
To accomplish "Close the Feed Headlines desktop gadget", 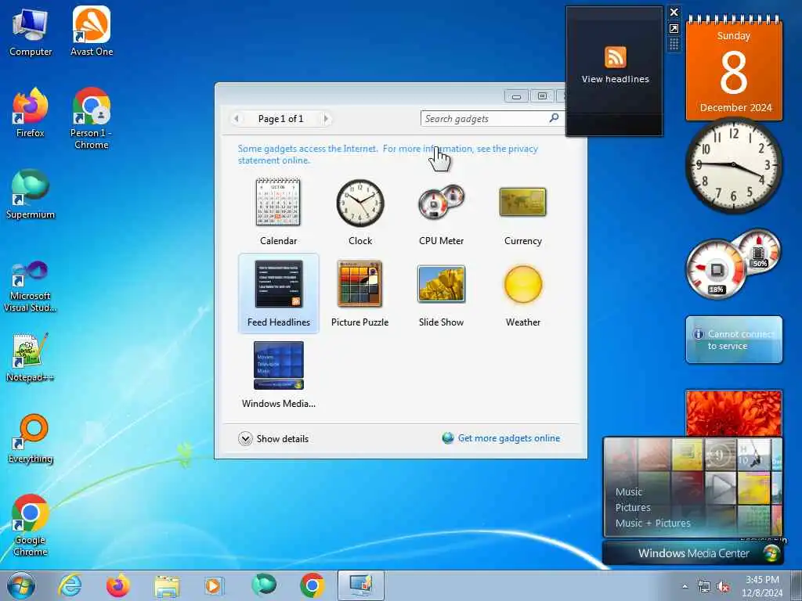I will coord(674,12).
